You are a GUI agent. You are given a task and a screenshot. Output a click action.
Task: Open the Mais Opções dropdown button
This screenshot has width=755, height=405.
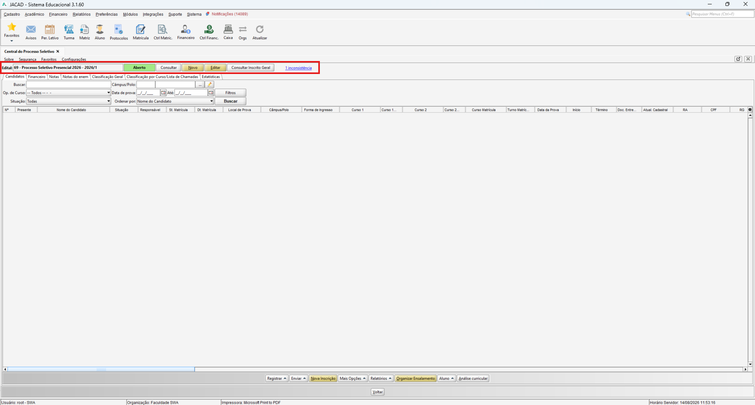point(353,379)
